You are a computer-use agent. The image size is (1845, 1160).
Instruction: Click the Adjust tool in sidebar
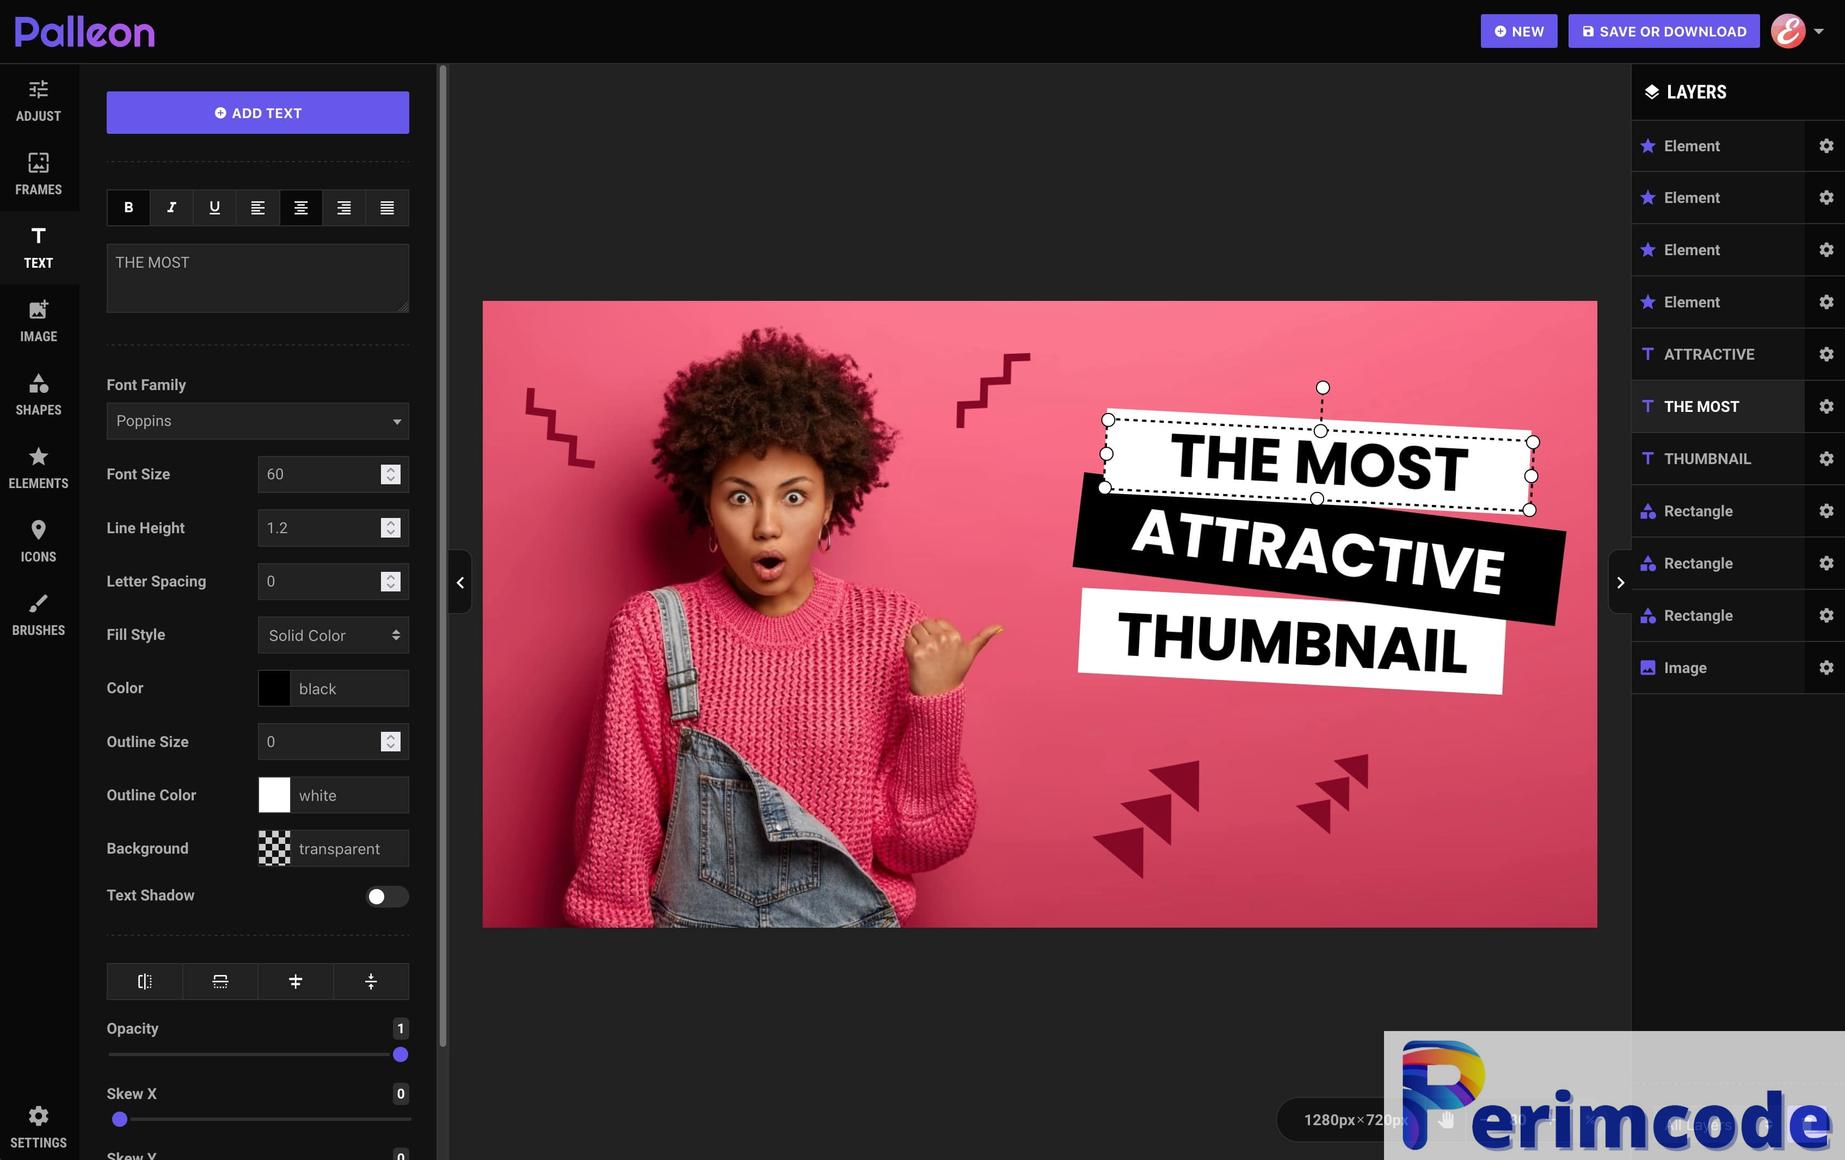coord(38,100)
